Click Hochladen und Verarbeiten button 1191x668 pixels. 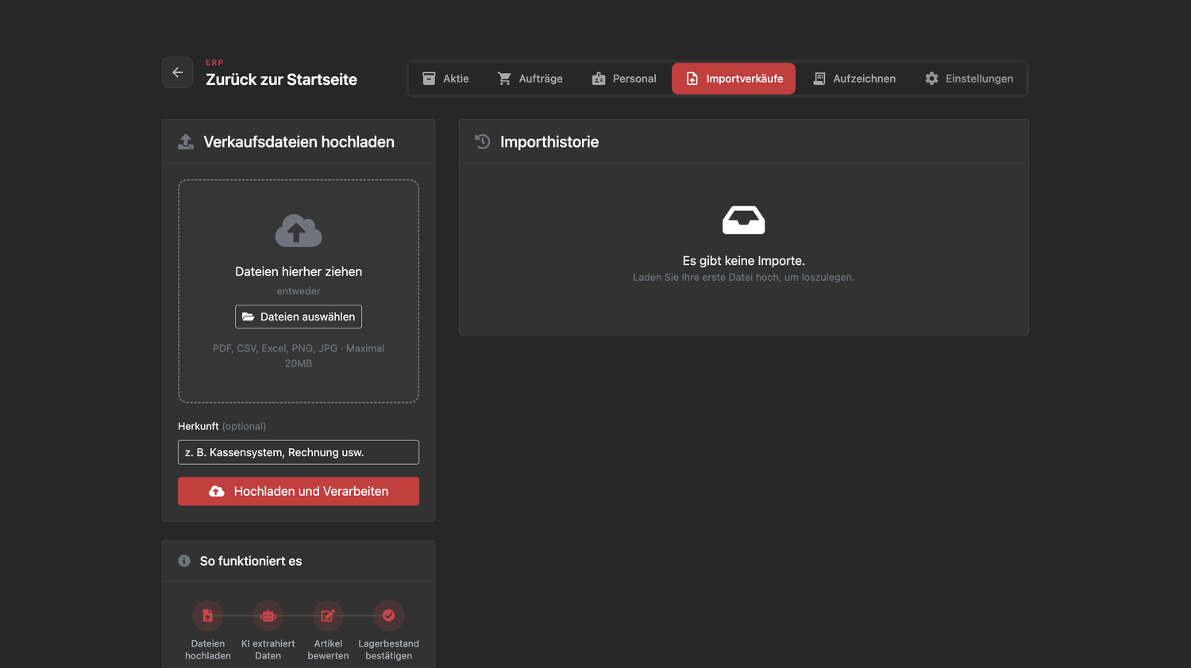(x=299, y=491)
